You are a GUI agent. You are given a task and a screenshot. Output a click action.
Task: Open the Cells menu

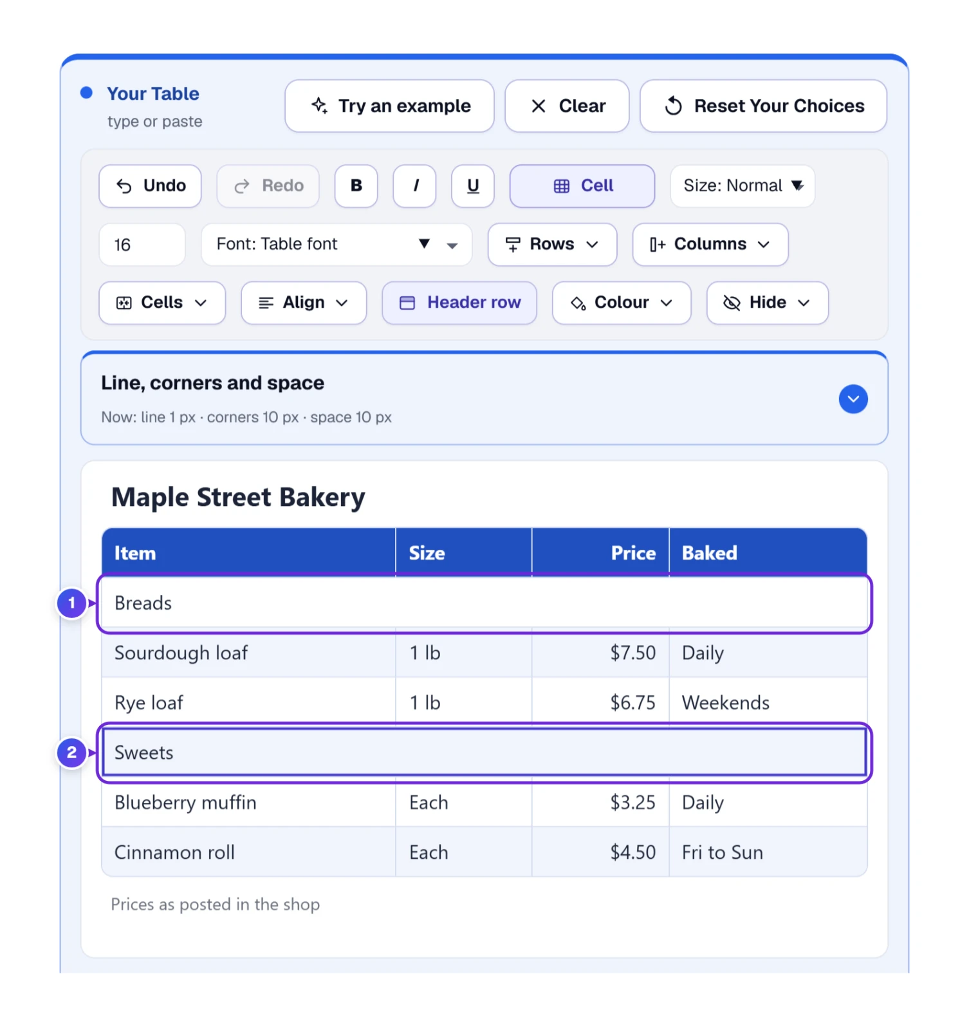162,303
